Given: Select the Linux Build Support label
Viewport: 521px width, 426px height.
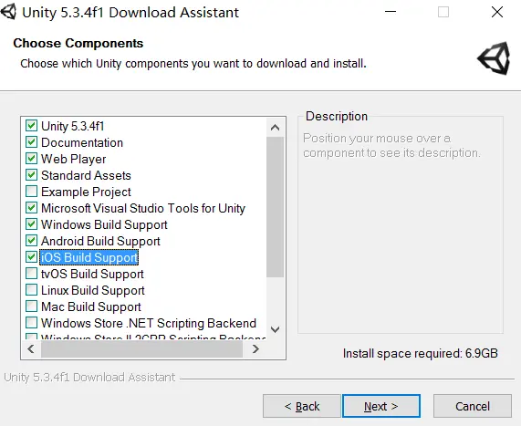Looking at the screenshot, I should 93,290.
